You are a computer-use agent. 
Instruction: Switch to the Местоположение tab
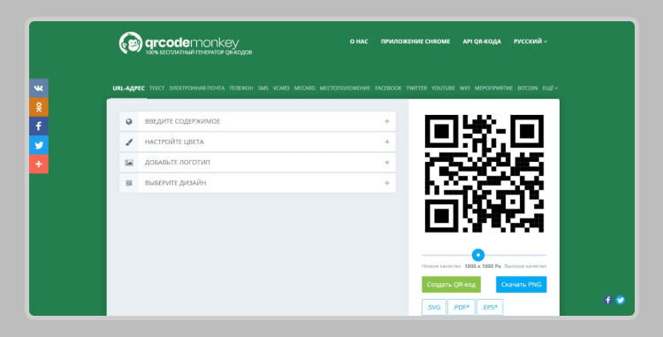[345, 88]
